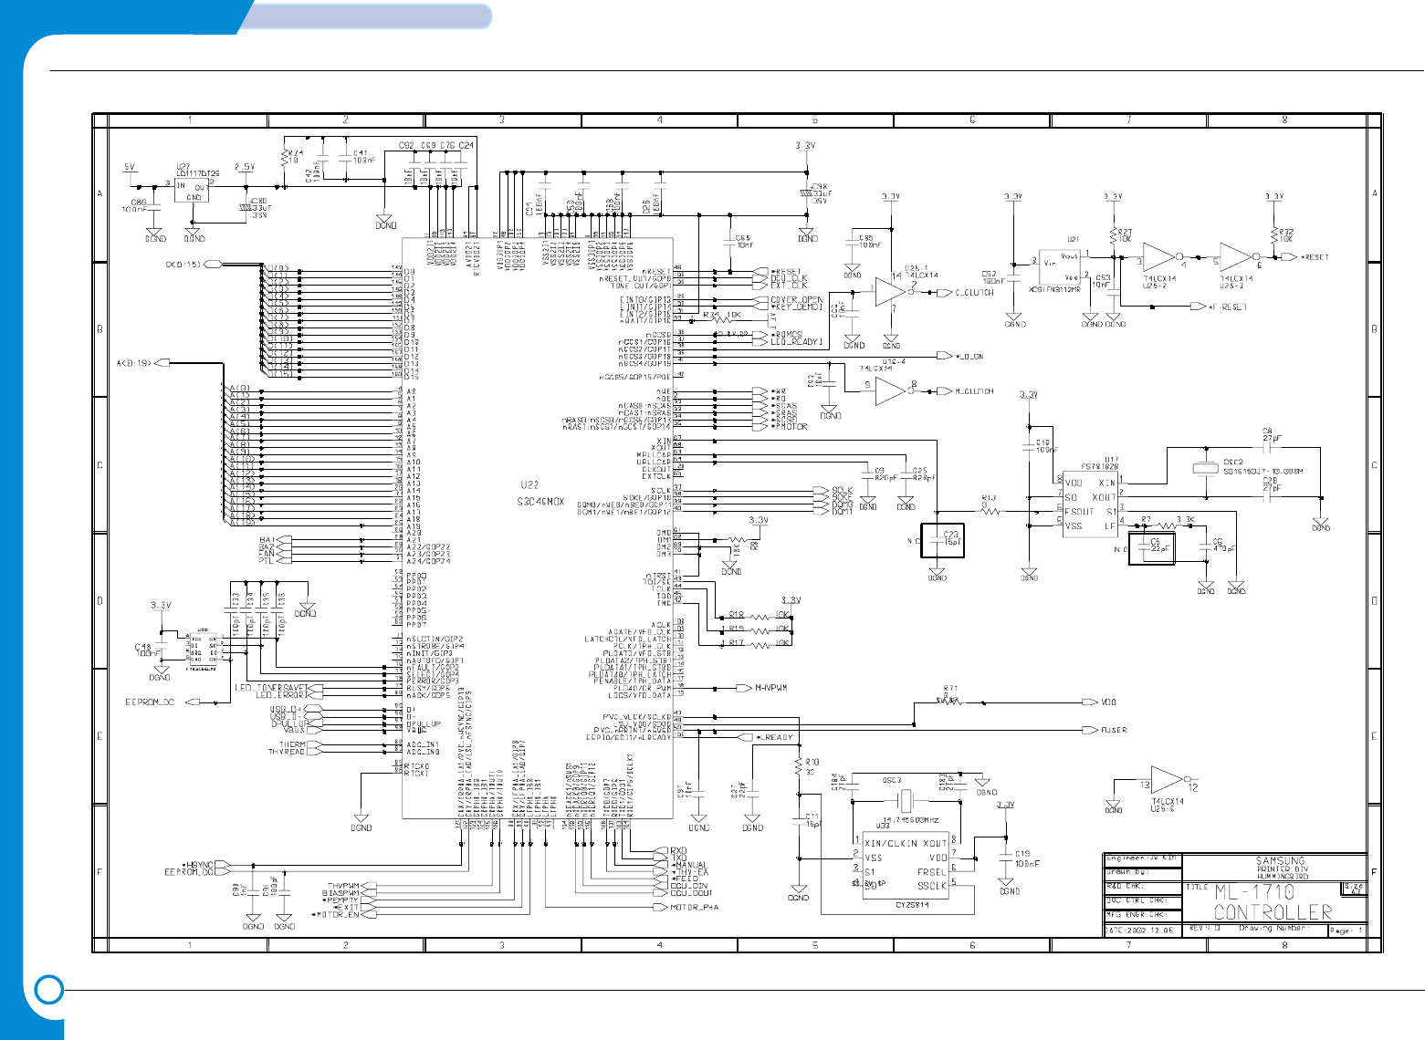Click the EXT_CLK signal label
This screenshot has height=1040, width=1425.
790,286
